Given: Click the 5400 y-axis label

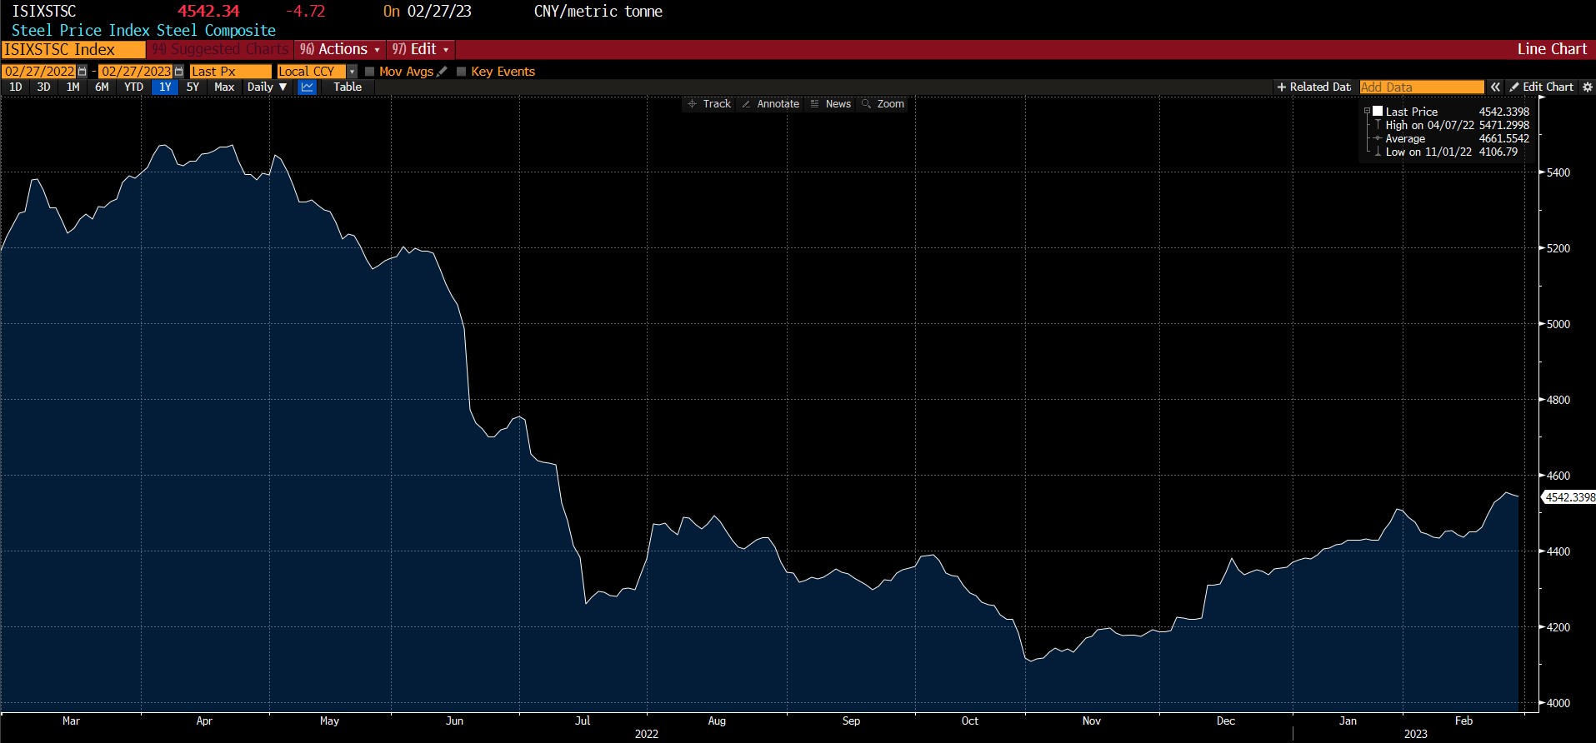Looking at the screenshot, I should click(1558, 172).
